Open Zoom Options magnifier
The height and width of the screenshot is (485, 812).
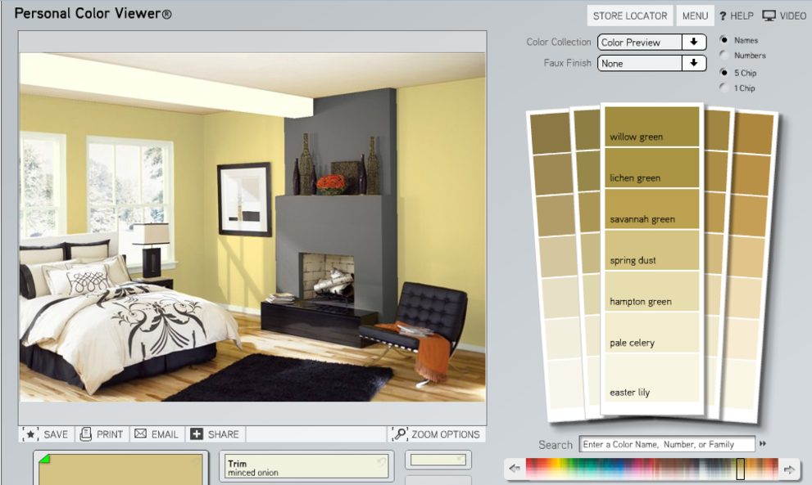pyautogui.click(x=400, y=434)
